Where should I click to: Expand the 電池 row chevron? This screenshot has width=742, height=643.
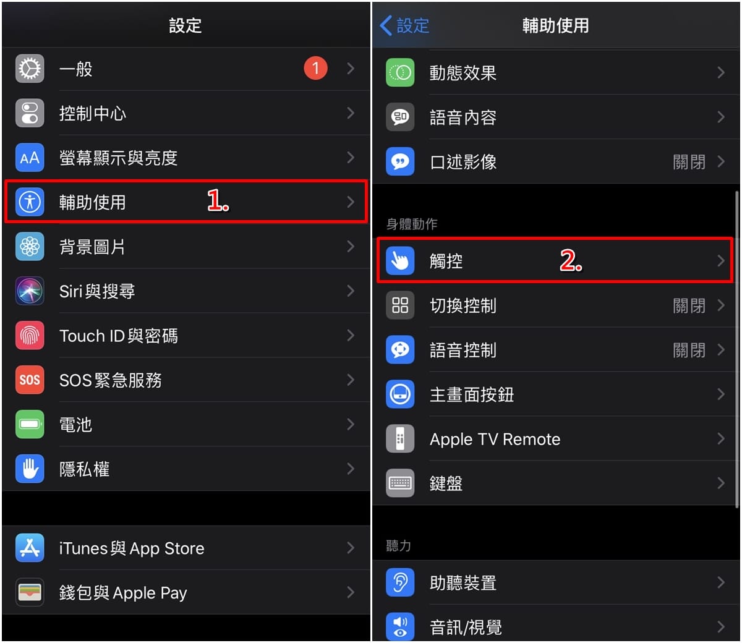point(351,424)
